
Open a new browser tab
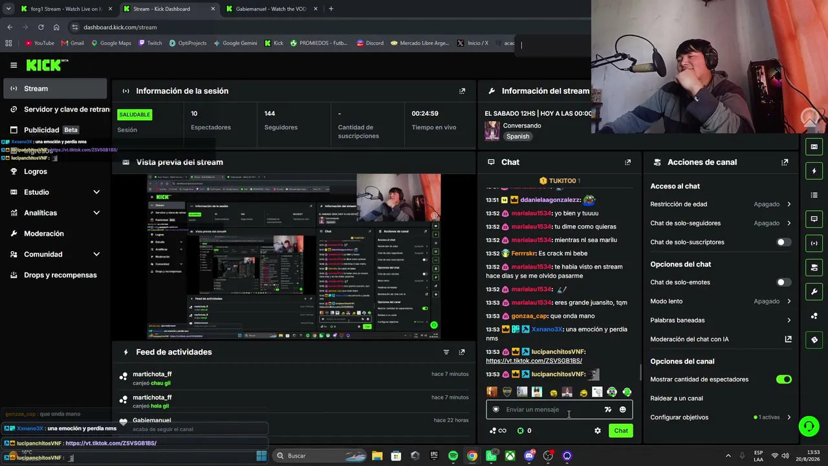pyautogui.click(x=331, y=9)
